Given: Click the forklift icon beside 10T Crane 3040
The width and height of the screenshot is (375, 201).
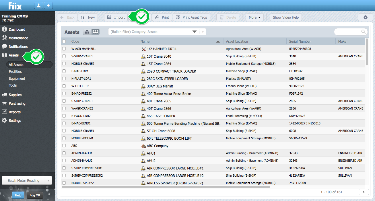Looking at the screenshot, I should tap(143, 56).
